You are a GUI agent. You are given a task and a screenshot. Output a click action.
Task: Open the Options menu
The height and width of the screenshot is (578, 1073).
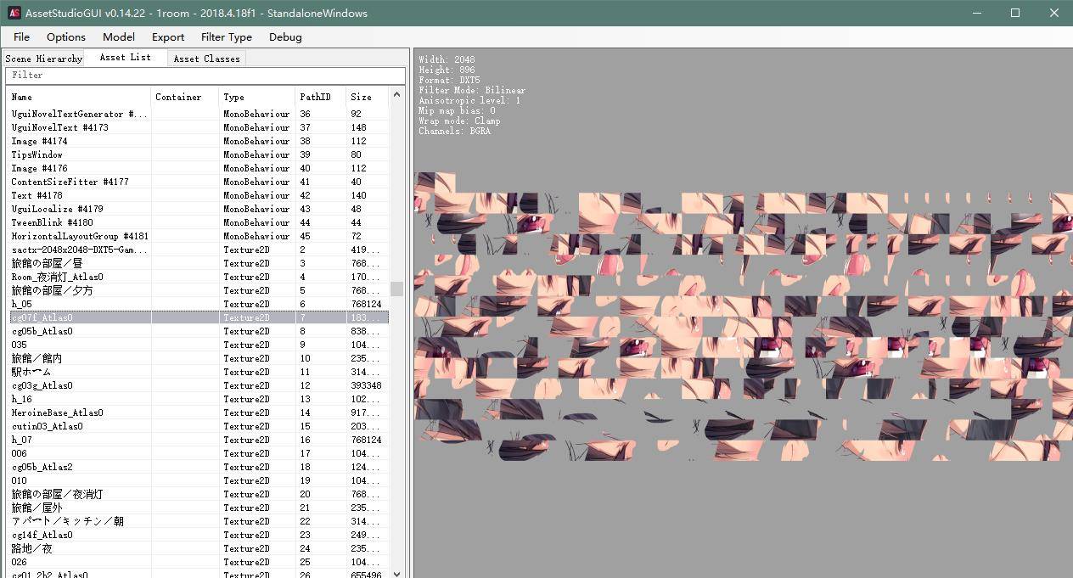[66, 36]
